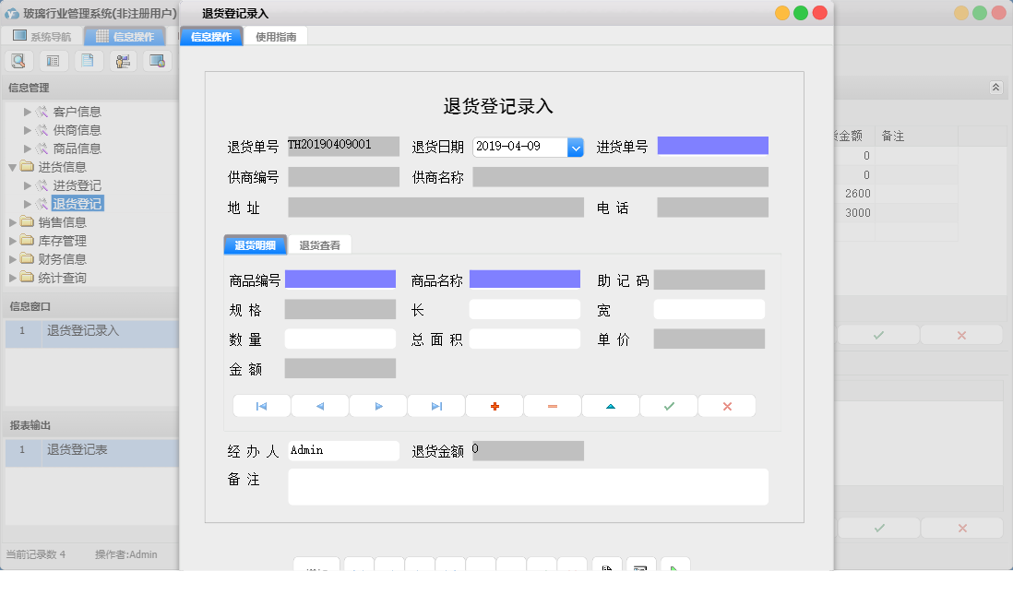The image size is (1013, 595).
Task: Delete a detail row with minus icon
Action: 552,405
